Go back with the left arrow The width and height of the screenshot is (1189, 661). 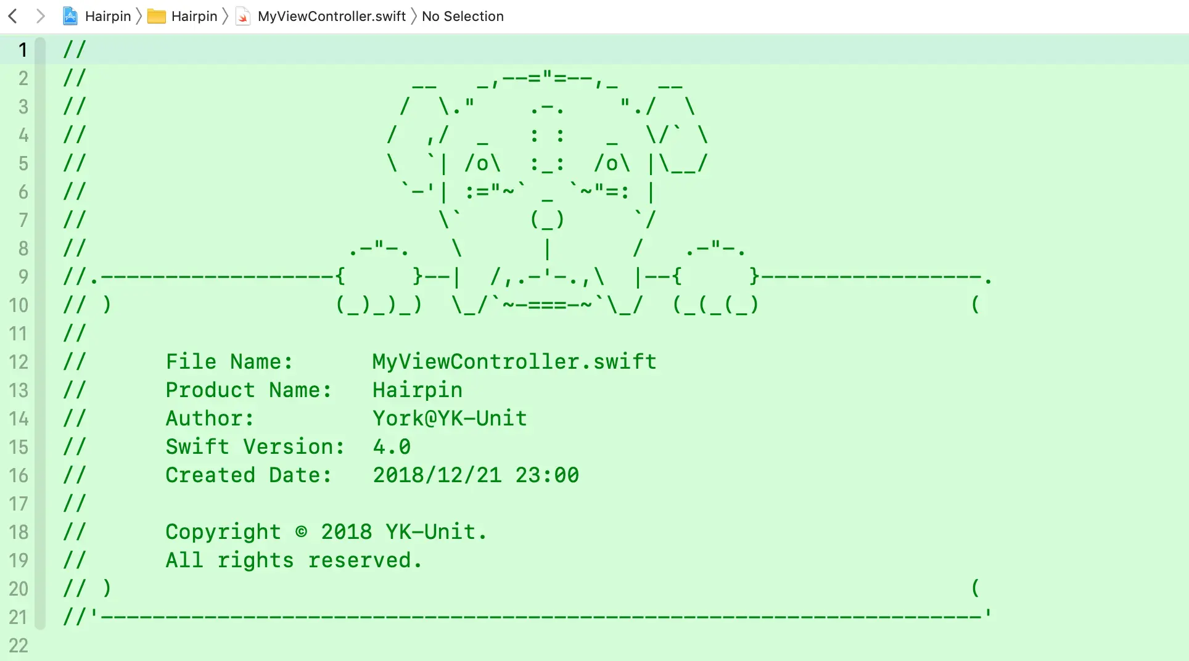pyautogui.click(x=12, y=16)
